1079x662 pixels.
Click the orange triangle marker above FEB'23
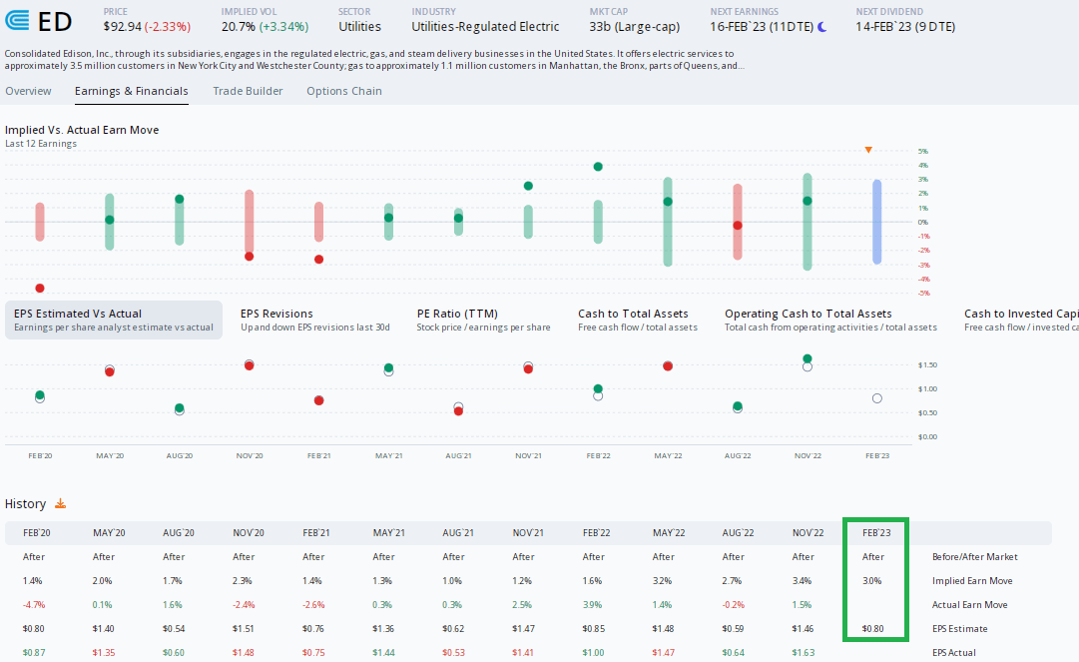(868, 150)
